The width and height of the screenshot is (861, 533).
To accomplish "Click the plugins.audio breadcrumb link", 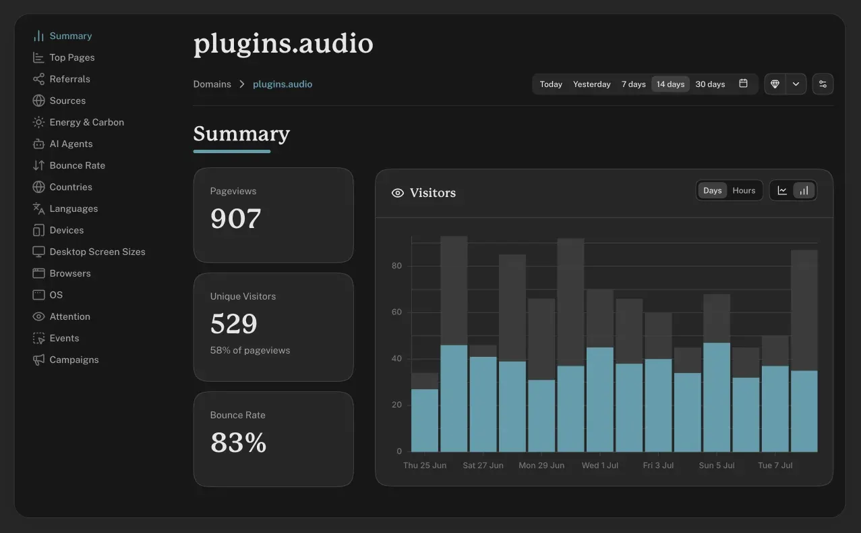I will tap(283, 84).
